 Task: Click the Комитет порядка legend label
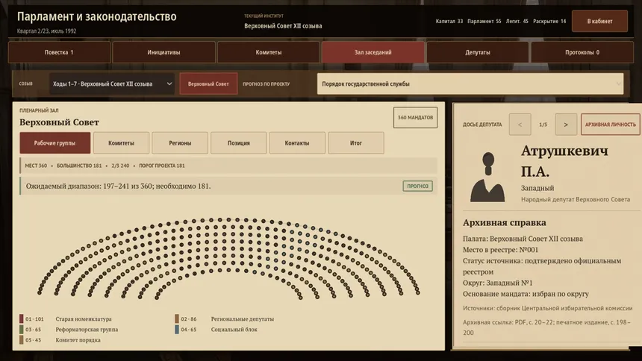coord(78,340)
